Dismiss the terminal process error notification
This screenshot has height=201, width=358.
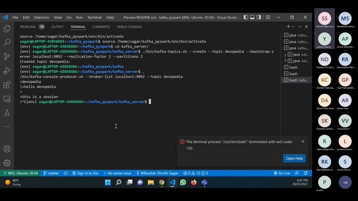tap(303, 141)
